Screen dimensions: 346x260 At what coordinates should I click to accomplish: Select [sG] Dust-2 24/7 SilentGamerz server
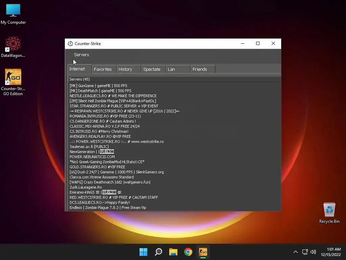pos(174,172)
